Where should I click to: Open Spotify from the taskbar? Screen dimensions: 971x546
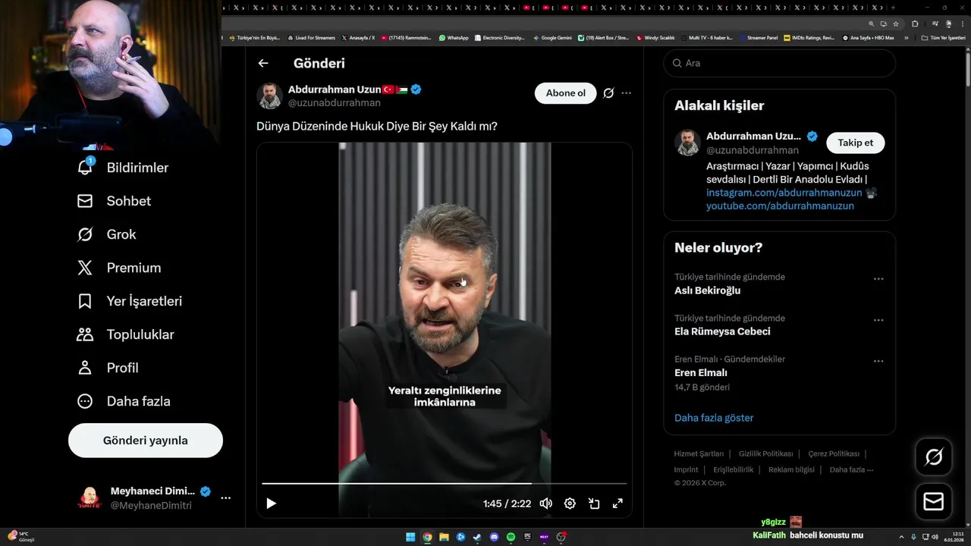[x=511, y=537]
